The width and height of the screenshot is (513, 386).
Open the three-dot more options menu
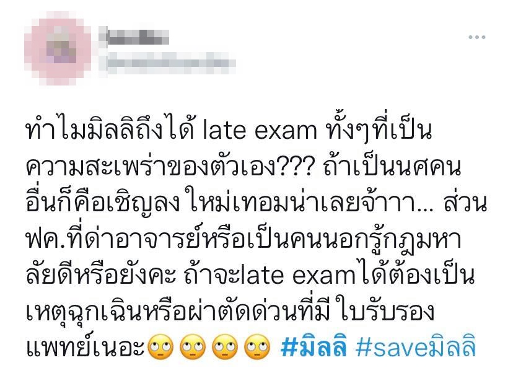point(476,37)
